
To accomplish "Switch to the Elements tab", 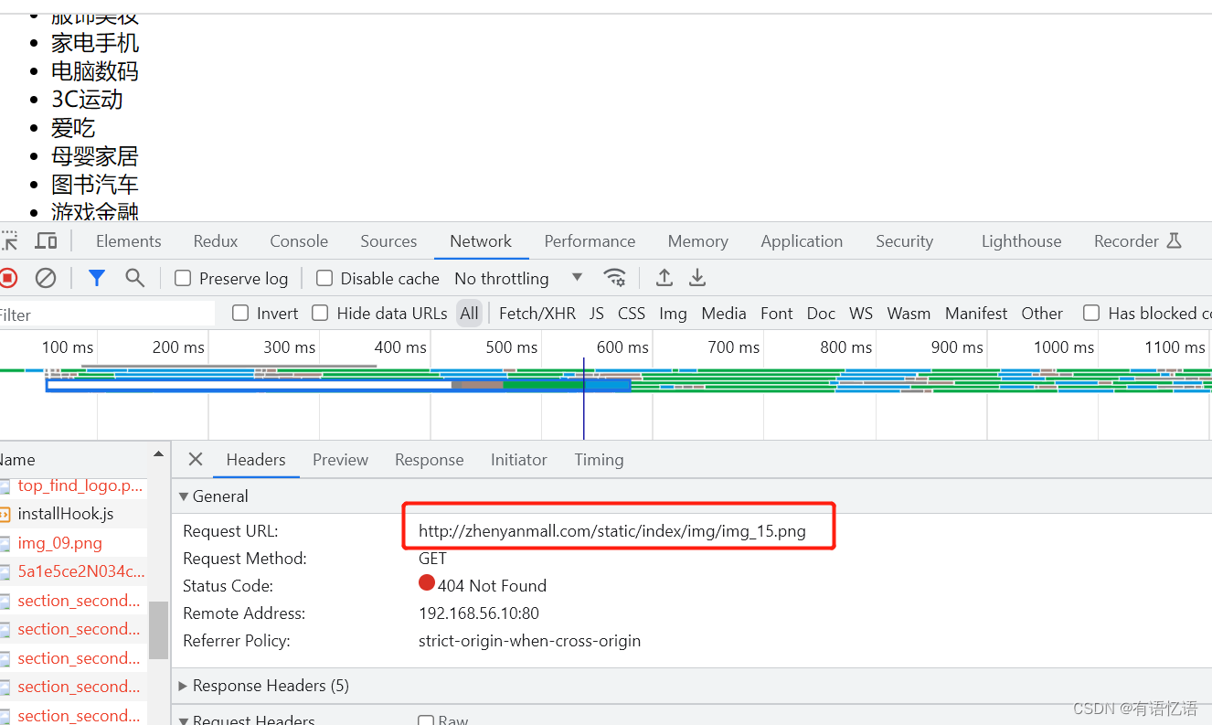I will pos(129,241).
